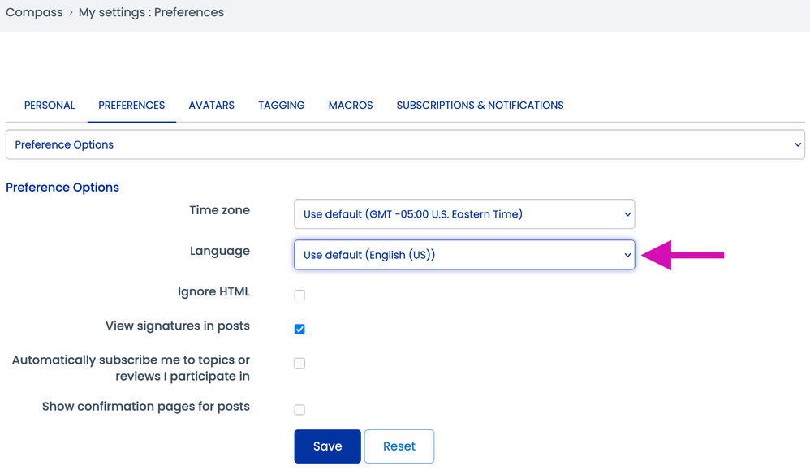Expand the Time zone chevron arrow
The width and height of the screenshot is (810, 470).
(x=627, y=213)
